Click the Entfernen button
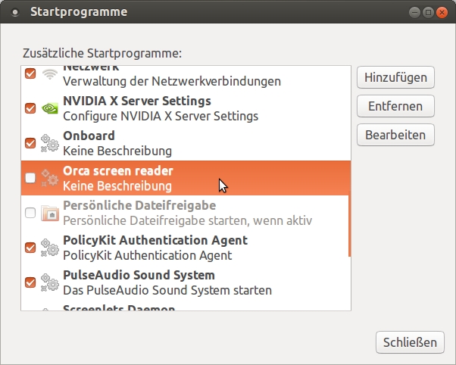Screen dimensions: 456x365 (x=395, y=106)
